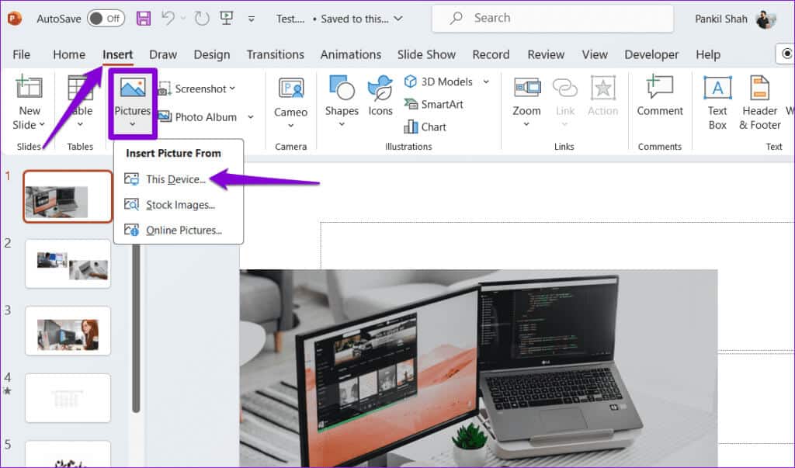Open the Developer tab
Viewport: 795px width, 468px height.
[651, 54]
